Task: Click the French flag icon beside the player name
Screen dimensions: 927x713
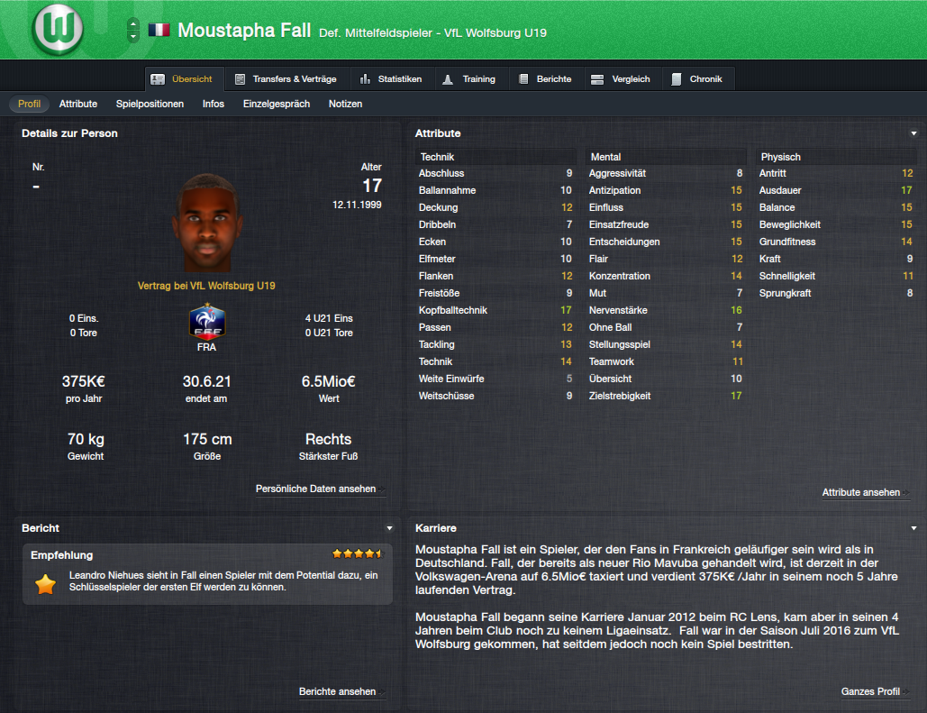Action: coord(159,30)
